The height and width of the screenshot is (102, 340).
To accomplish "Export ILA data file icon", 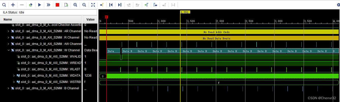I will 66,5.
